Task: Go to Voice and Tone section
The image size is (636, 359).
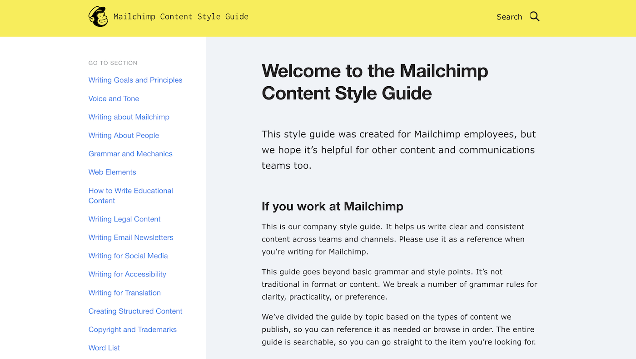Action: [114, 98]
